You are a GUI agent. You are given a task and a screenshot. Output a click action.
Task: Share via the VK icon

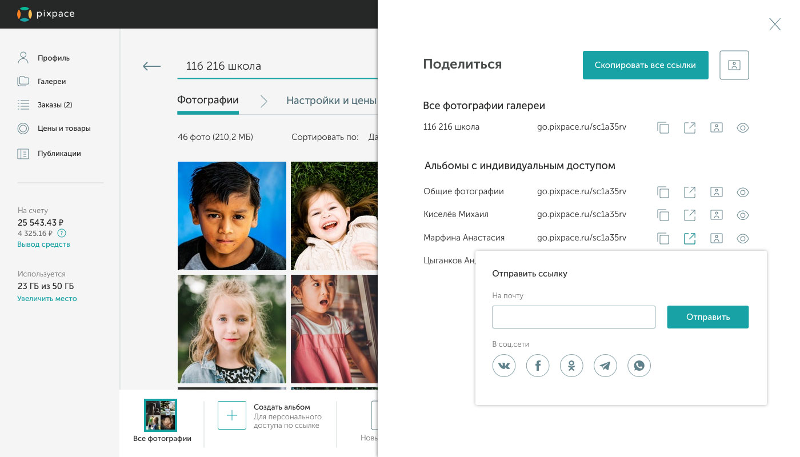504,366
